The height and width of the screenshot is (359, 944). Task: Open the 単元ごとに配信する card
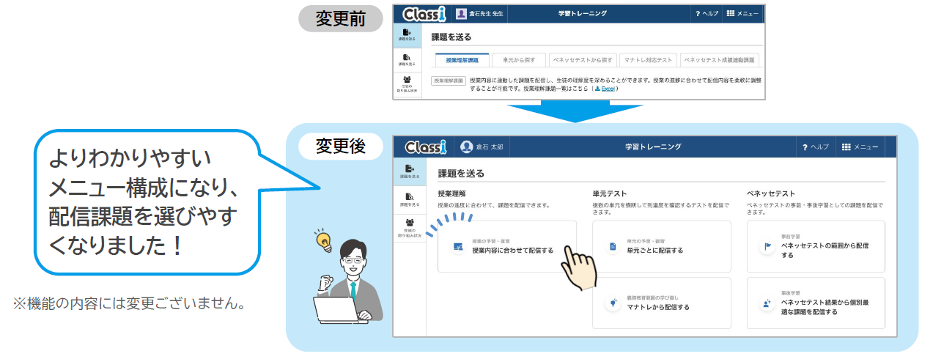click(662, 246)
